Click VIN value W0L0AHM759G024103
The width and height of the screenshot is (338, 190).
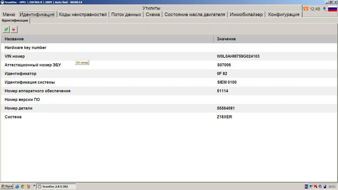tap(238, 56)
